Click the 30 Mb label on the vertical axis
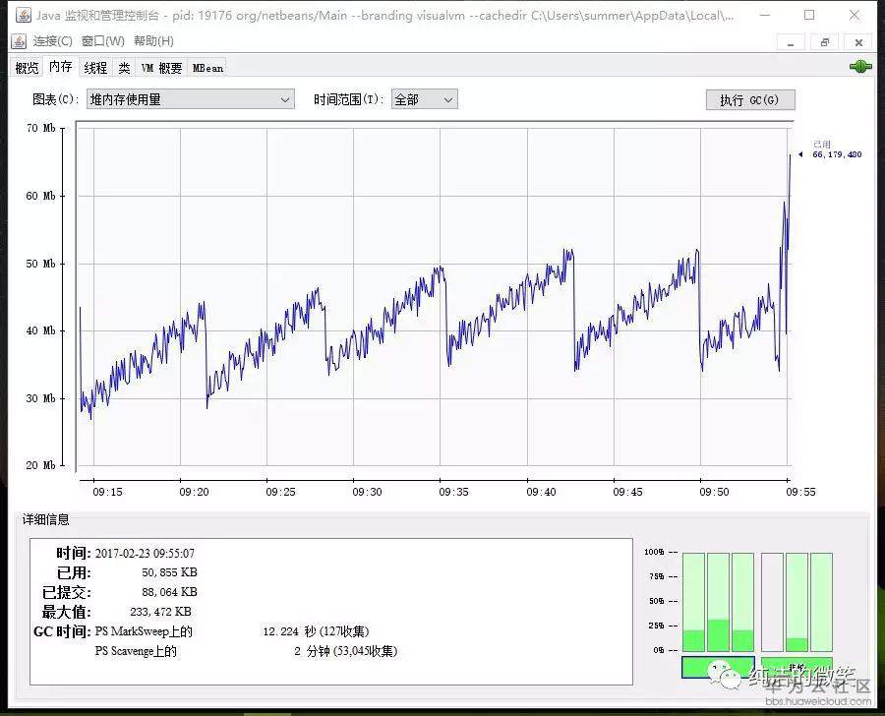Viewport: 885px width, 716px height. pos(40,398)
